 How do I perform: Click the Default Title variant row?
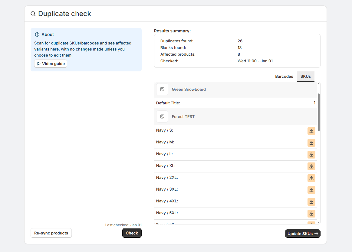(x=236, y=103)
